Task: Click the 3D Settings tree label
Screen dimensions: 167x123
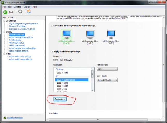Action: tap(11, 21)
